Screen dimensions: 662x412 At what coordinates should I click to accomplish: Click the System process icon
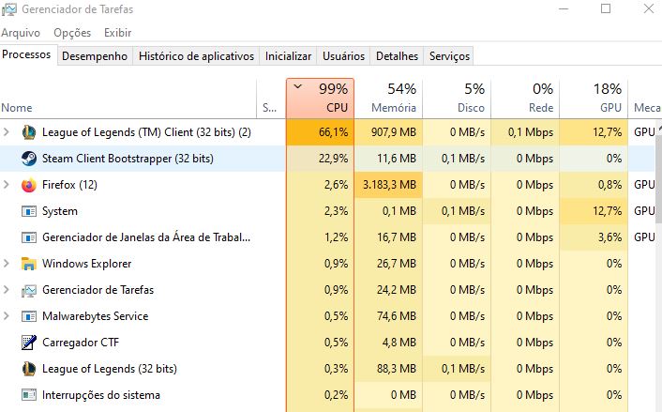[x=29, y=211]
